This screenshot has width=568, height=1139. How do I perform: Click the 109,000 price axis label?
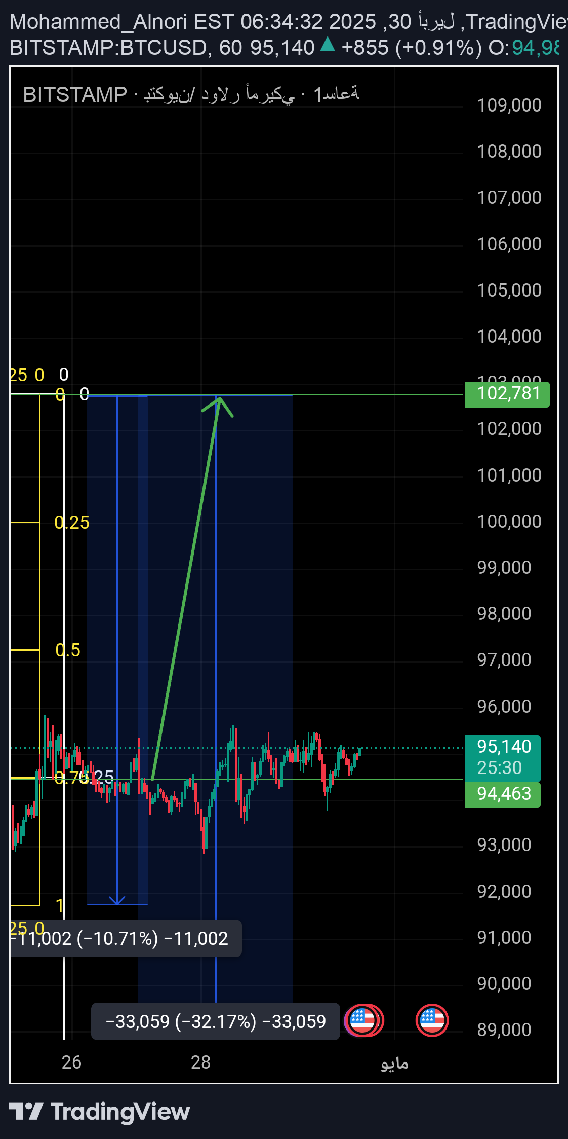509,105
